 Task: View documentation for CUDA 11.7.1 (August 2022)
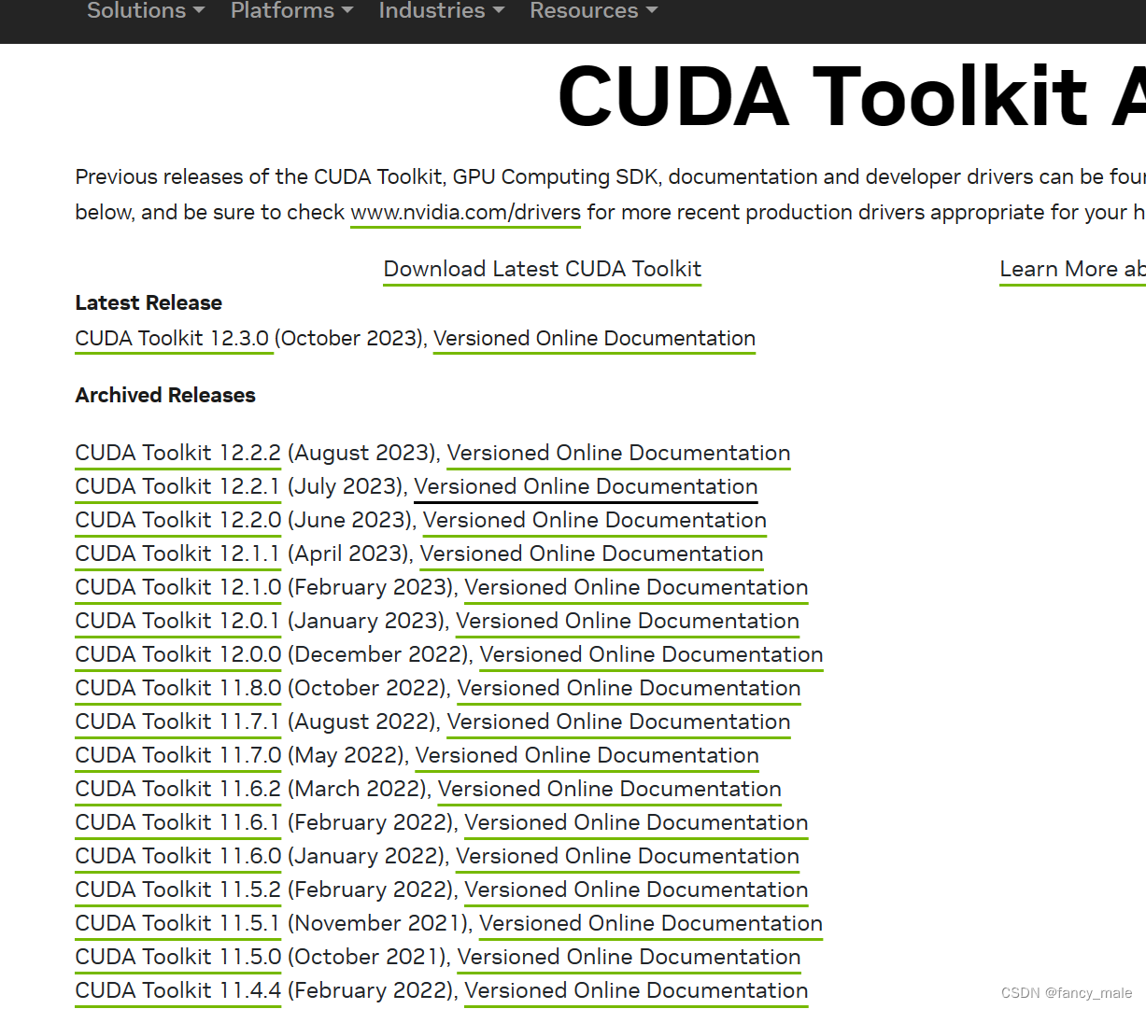pos(618,722)
